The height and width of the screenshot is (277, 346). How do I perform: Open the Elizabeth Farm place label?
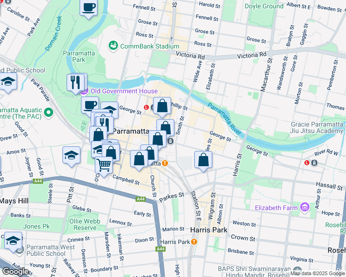(276, 208)
